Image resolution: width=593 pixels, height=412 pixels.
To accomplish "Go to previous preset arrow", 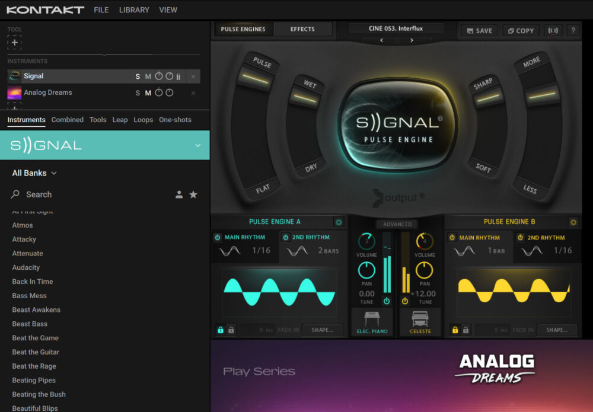I will pyautogui.click(x=381, y=40).
